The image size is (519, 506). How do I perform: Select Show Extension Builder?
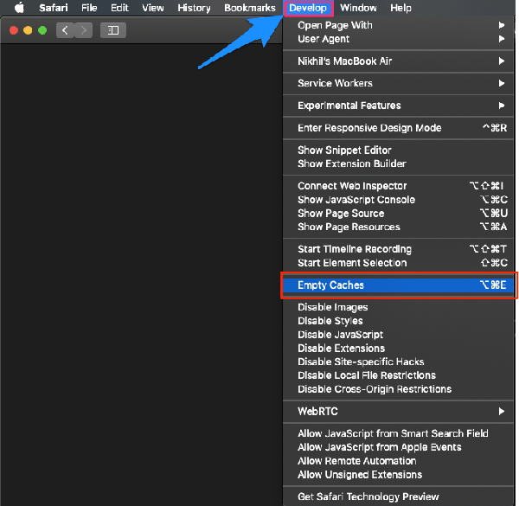click(x=399, y=163)
